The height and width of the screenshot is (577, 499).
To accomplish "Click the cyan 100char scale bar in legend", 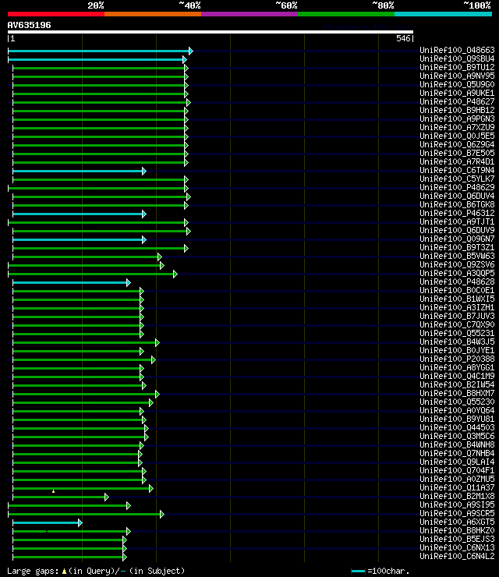I will tap(358, 571).
